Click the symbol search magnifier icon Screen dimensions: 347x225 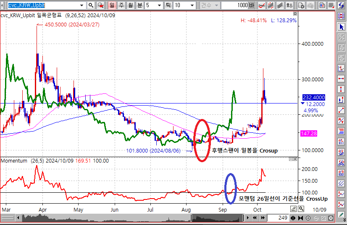coord(91,5)
